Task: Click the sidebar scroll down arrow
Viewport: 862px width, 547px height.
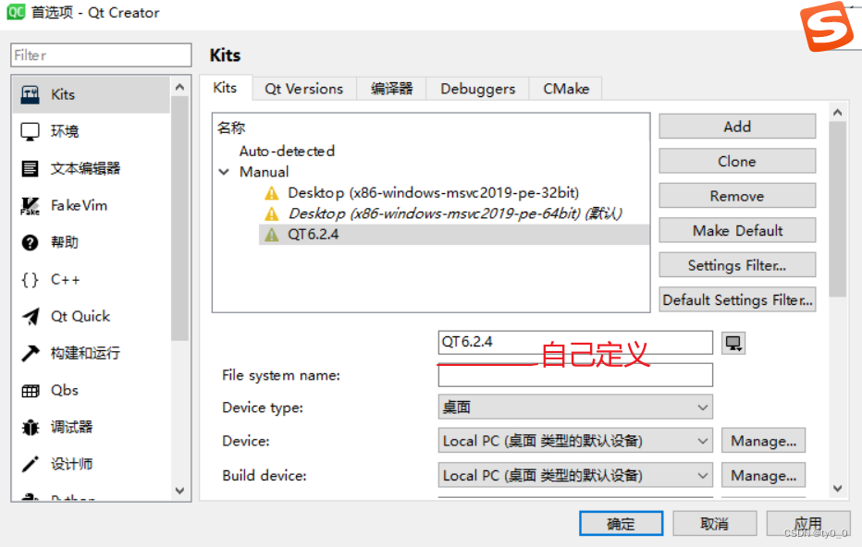Action: click(179, 491)
